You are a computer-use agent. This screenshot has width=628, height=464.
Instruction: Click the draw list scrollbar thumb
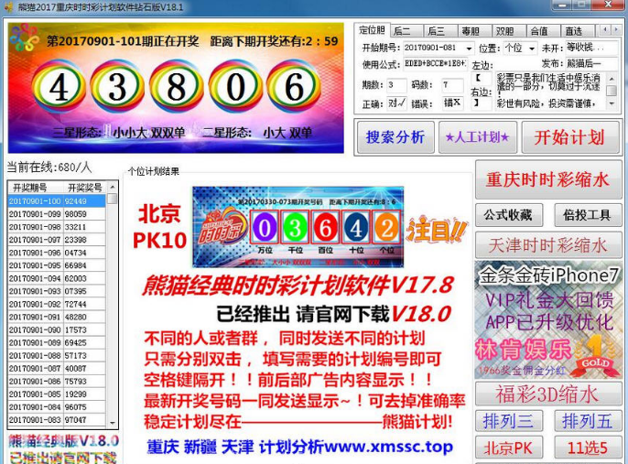[113, 199]
